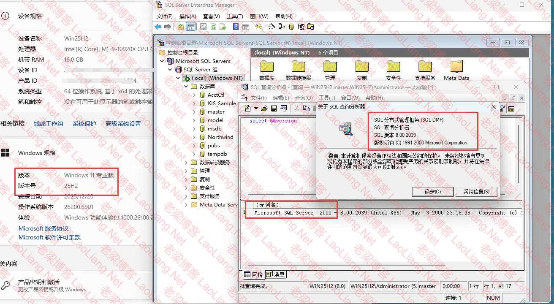Select the master database node
Image resolution: width=554 pixels, height=304 pixels.
tap(216, 112)
